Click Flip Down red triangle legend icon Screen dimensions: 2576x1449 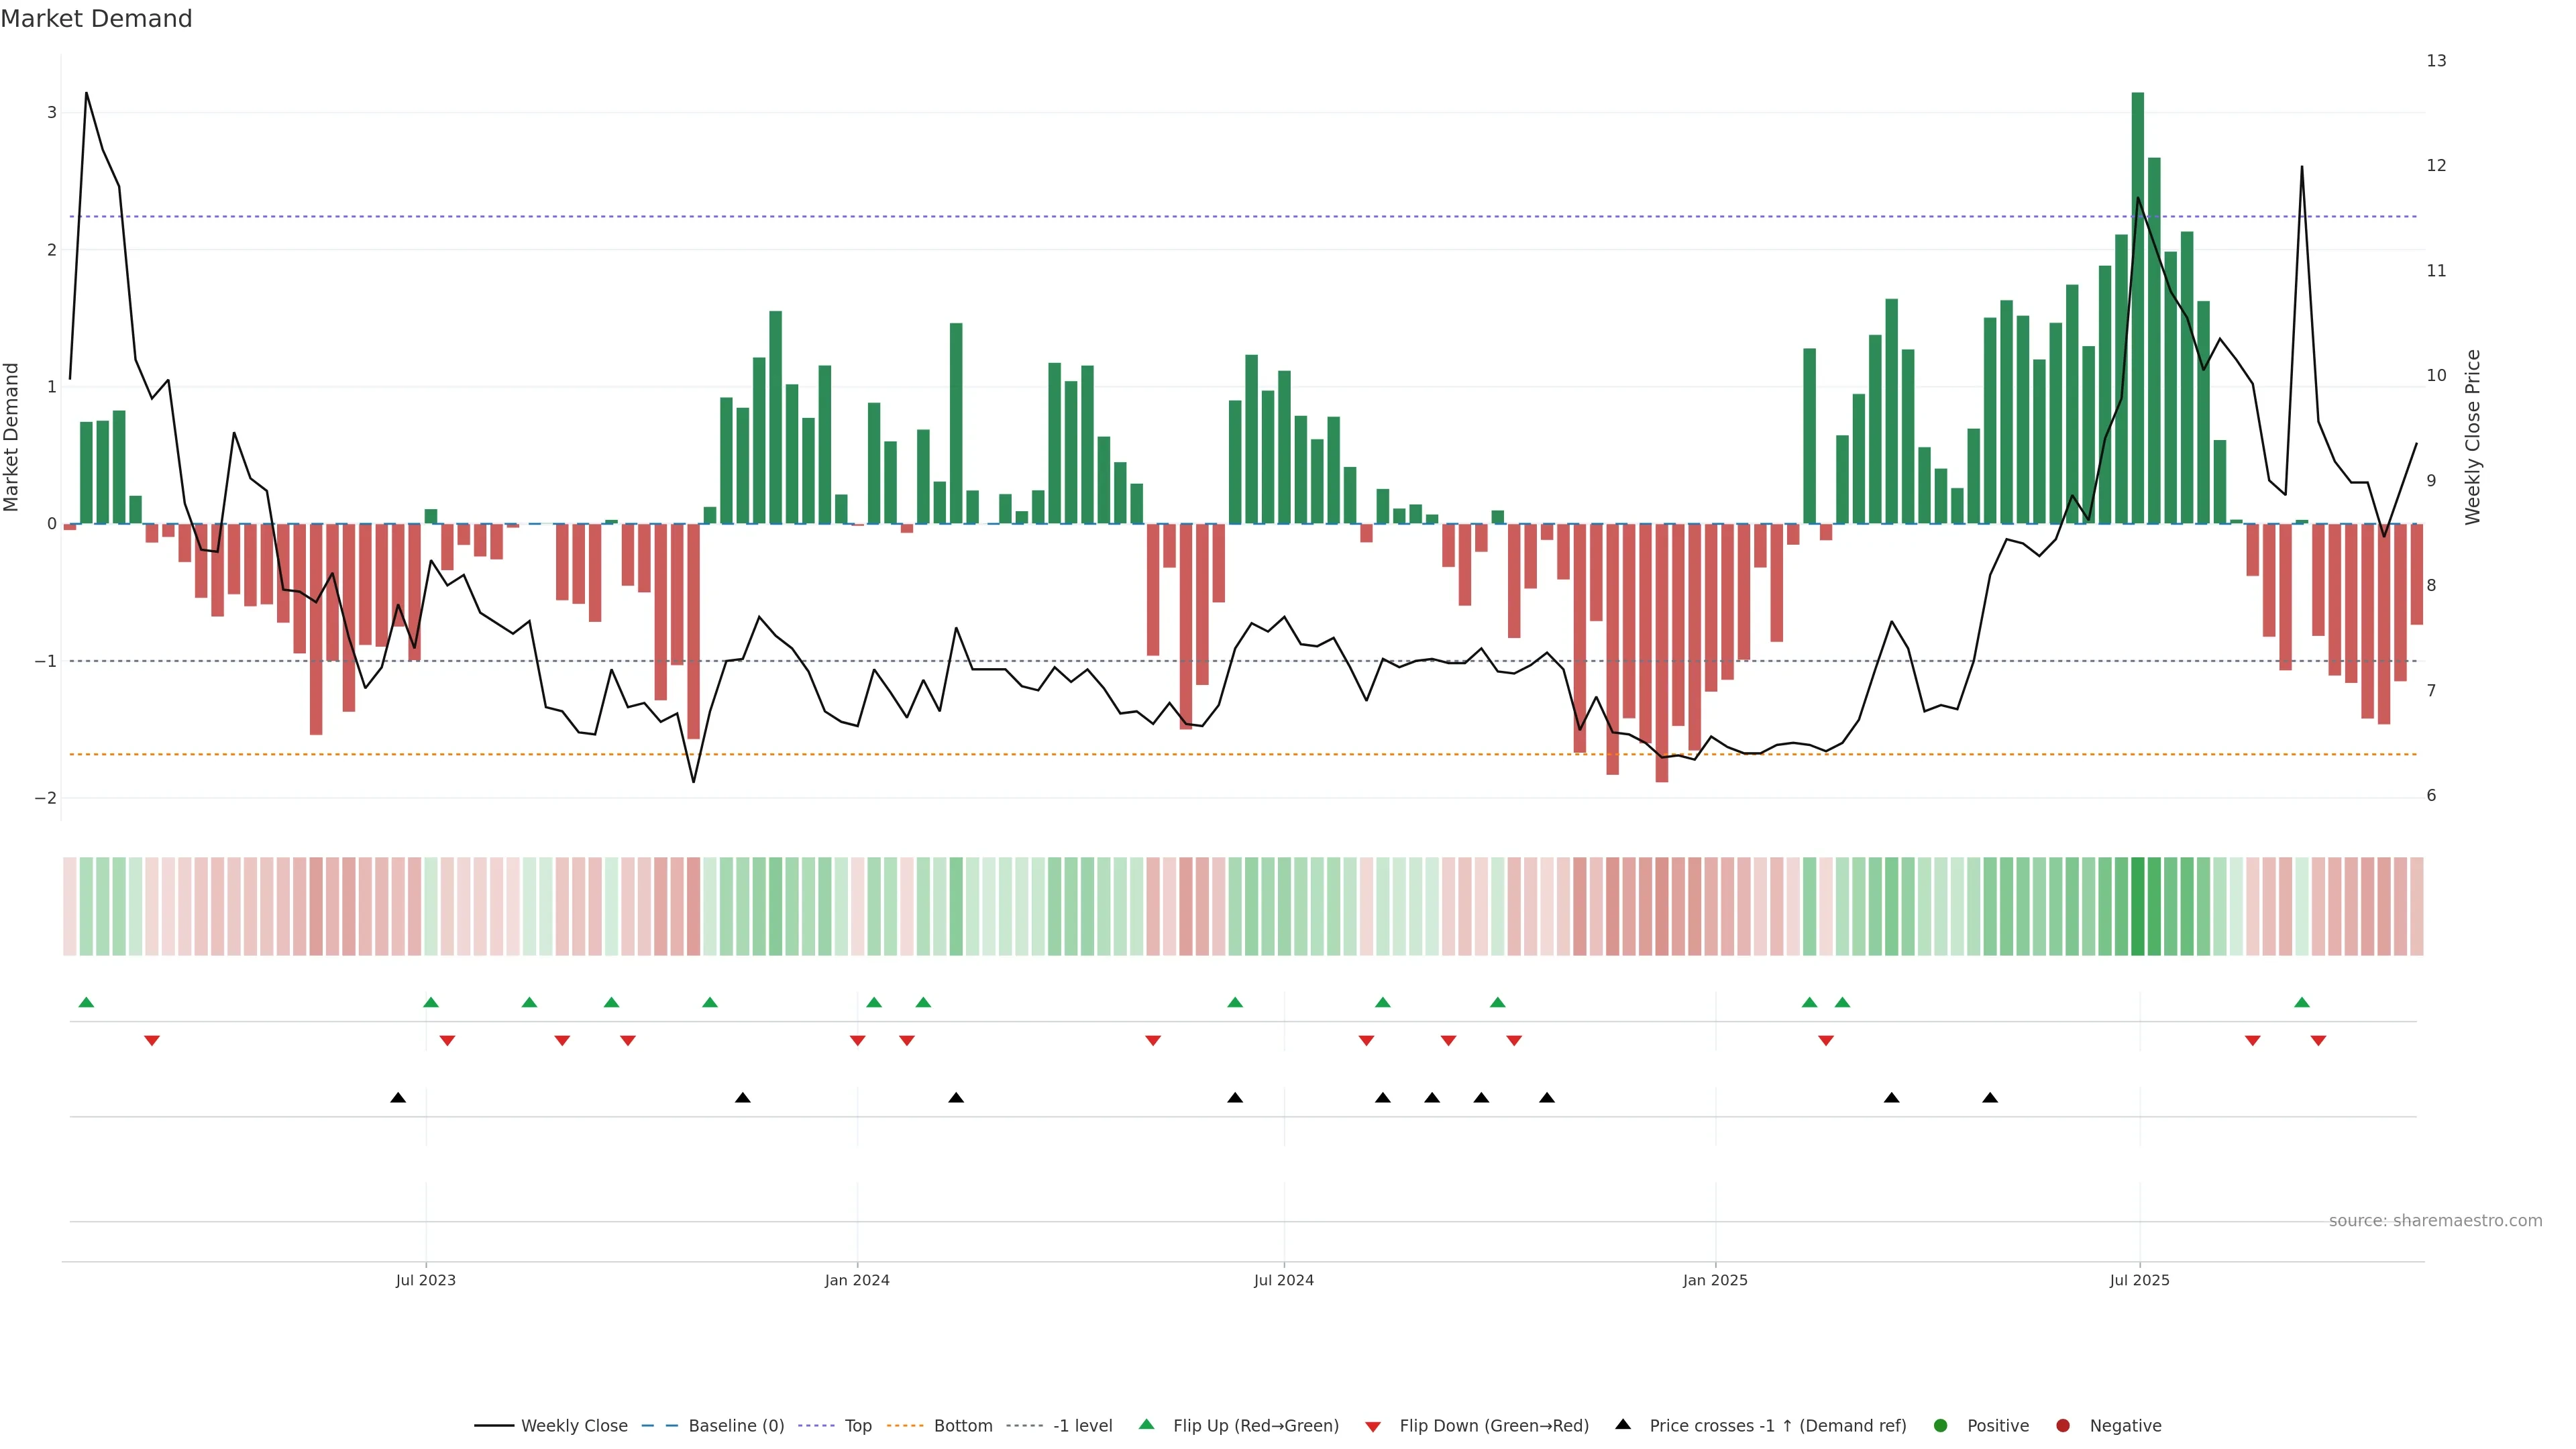coord(1373,1427)
